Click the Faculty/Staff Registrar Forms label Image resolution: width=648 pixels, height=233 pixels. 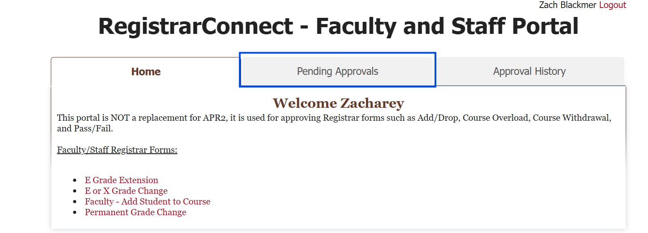117,150
